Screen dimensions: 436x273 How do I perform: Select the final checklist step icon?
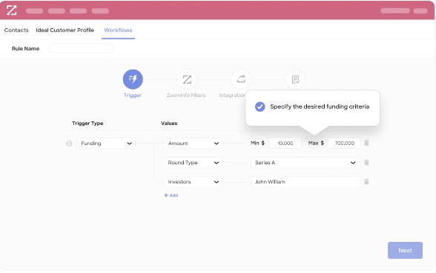[295, 79]
